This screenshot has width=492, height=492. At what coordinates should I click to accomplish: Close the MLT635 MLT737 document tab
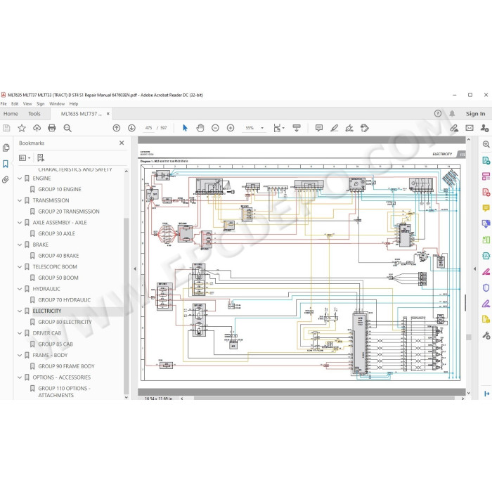click(x=108, y=114)
